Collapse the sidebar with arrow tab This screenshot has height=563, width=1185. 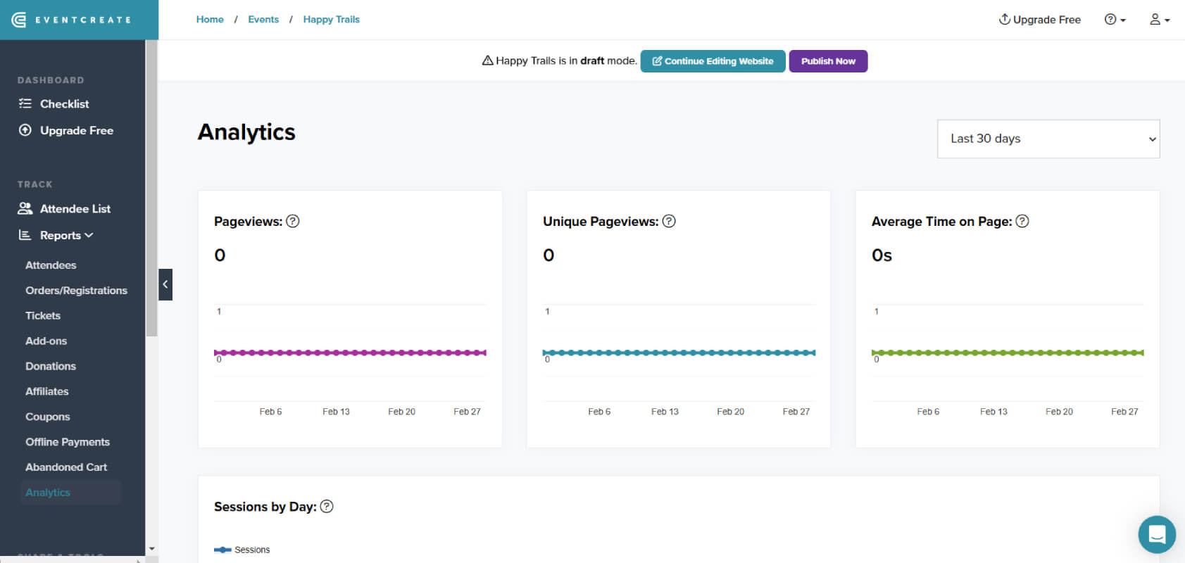click(x=165, y=284)
